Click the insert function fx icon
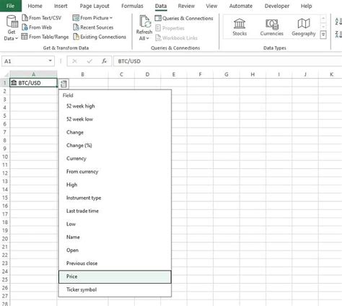 pos(104,61)
